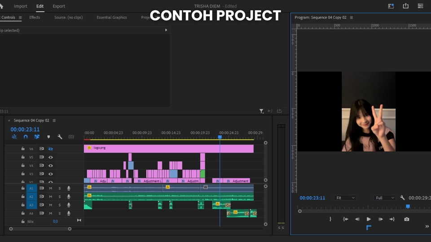Select the Adjustment clip on V2
The width and height of the screenshot is (431, 242).
point(237,181)
